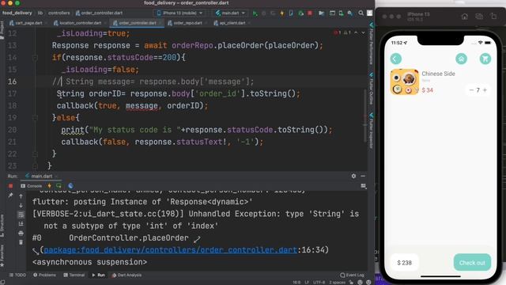Open DevTools using the blue console icon
The height and width of the screenshot is (285, 506).
coord(70,186)
